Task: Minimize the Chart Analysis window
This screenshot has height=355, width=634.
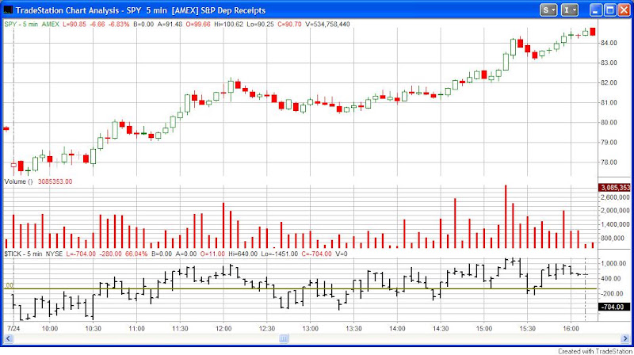Action: pos(595,10)
